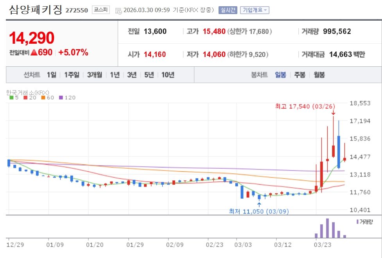Choose the 일봉 daily candle option
382x258 pixels.
280,75
